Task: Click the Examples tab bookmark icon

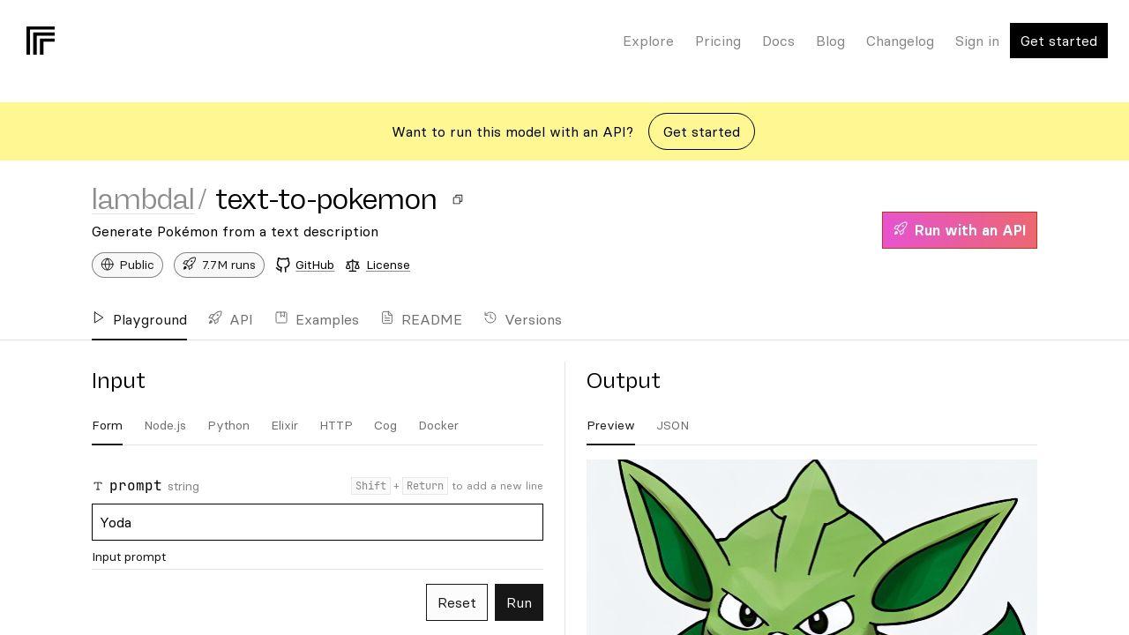Action: tap(281, 317)
